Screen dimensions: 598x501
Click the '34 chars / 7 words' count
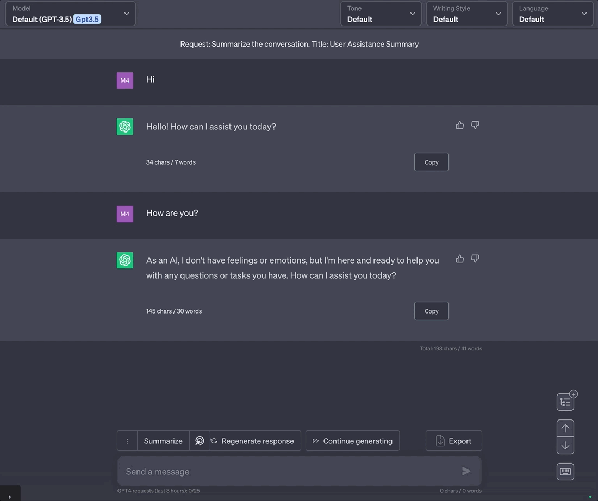pos(171,162)
